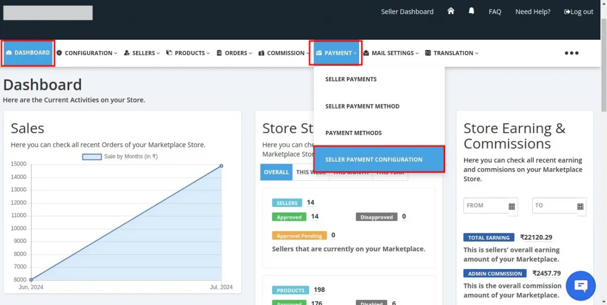Click the Jun, 2024 chart data point

point(31,279)
